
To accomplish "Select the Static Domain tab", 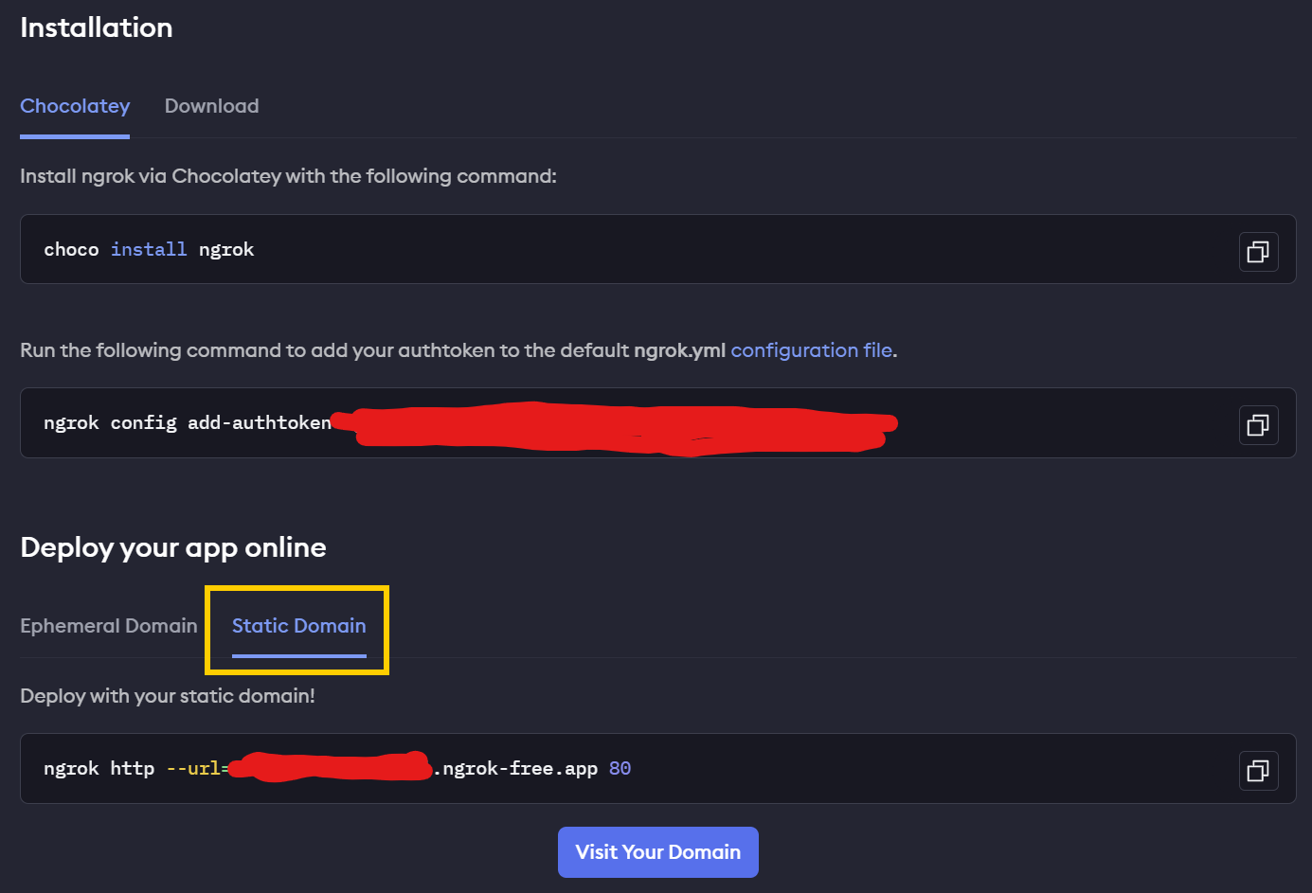I will pyautogui.click(x=298, y=626).
